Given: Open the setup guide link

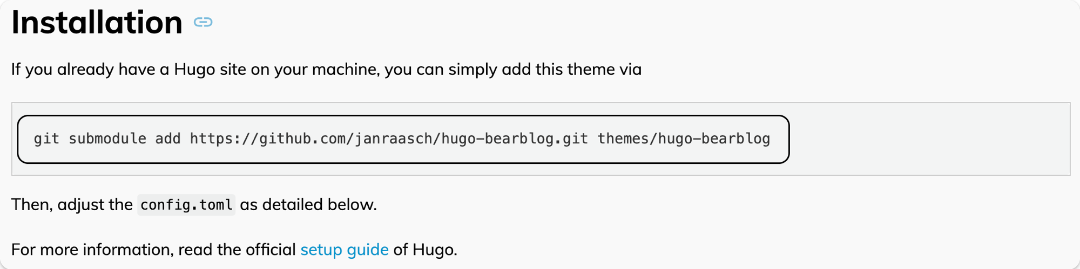Looking at the screenshot, I should click(x=344, y=250).
